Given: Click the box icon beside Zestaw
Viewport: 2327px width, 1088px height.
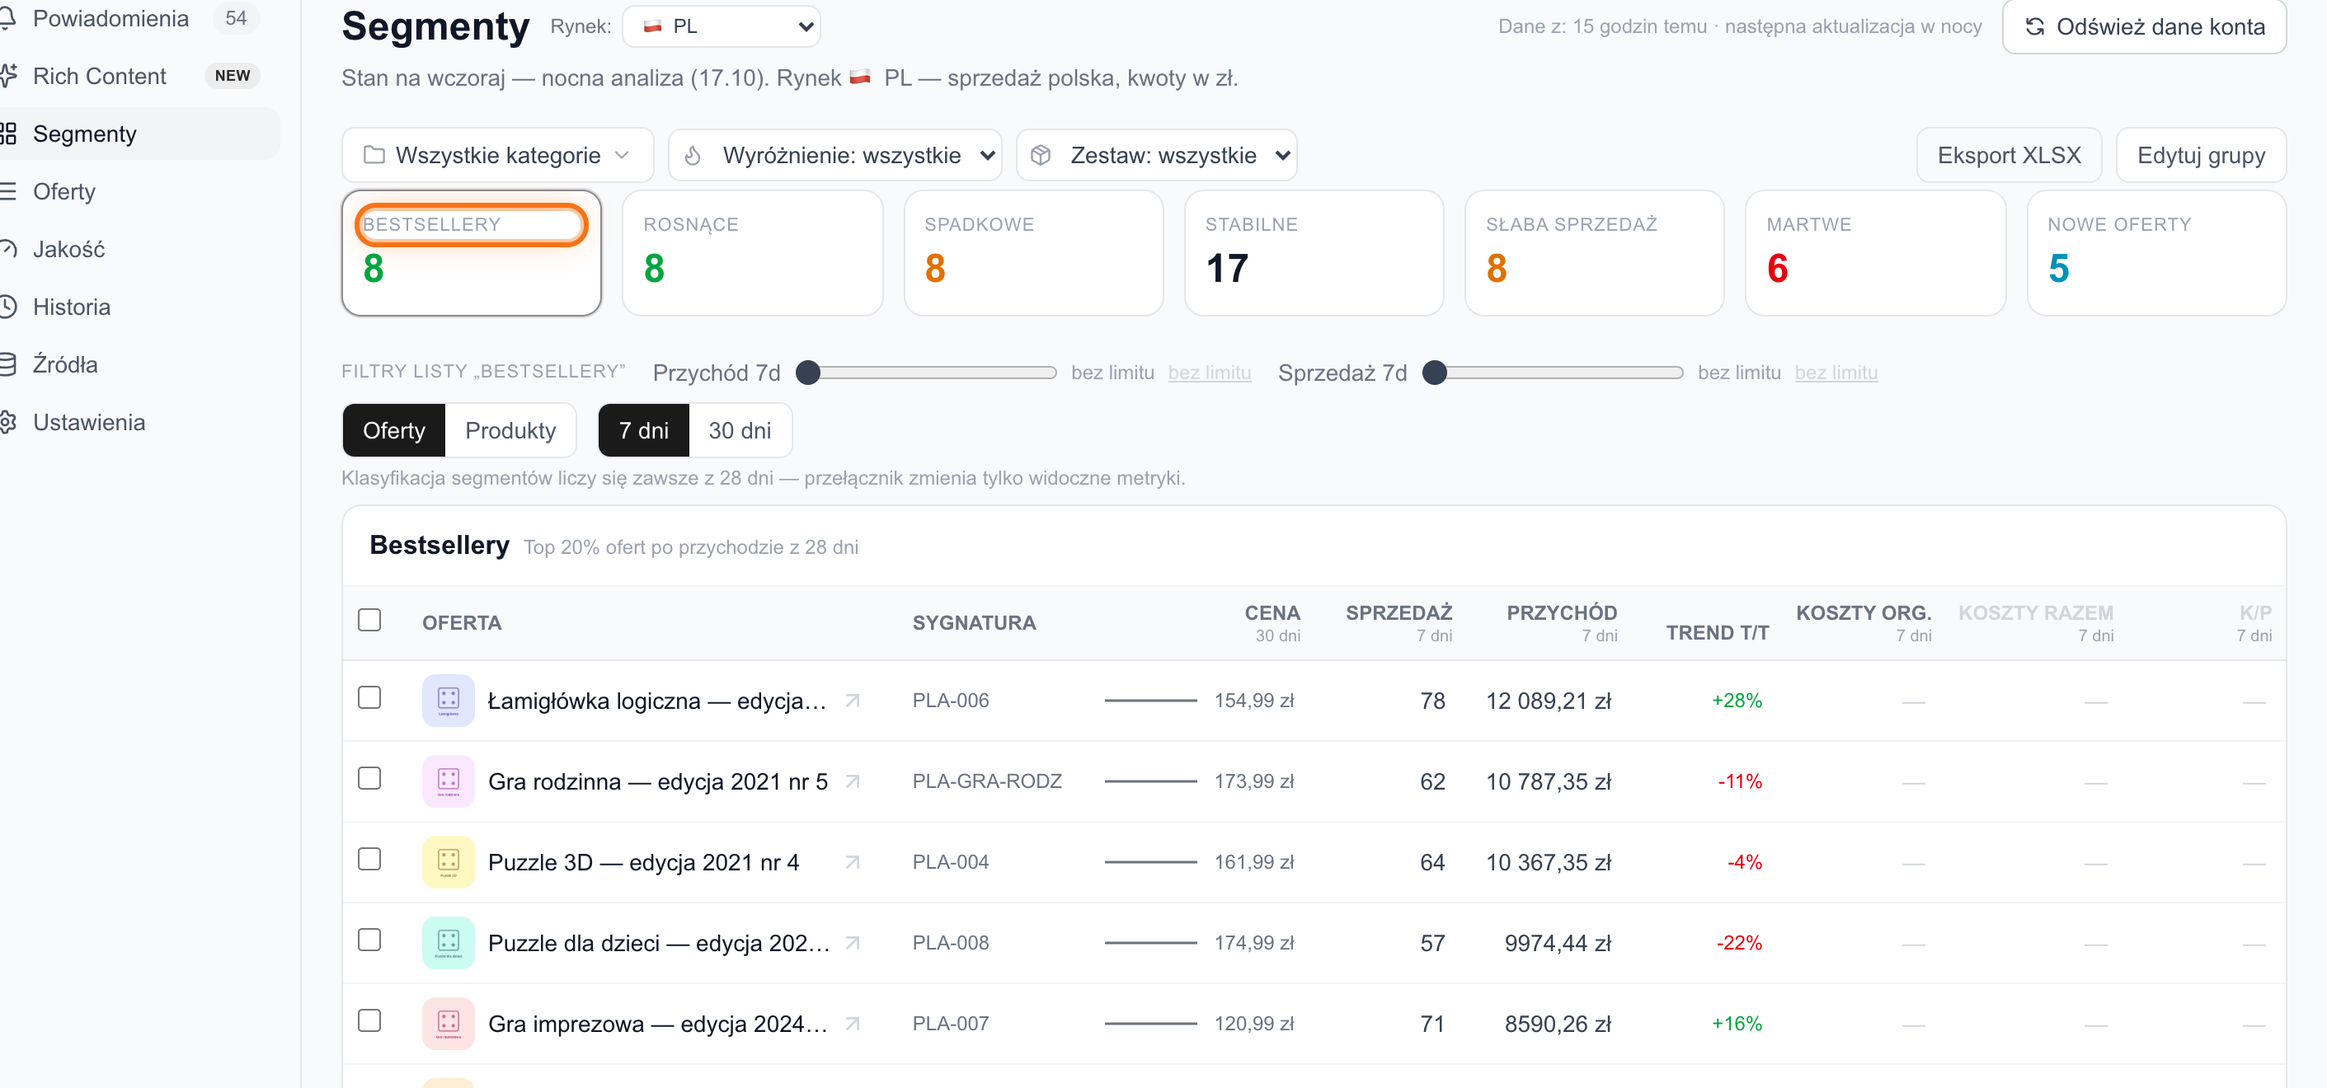Looking at the screenshot, I should pos(1041,155).
